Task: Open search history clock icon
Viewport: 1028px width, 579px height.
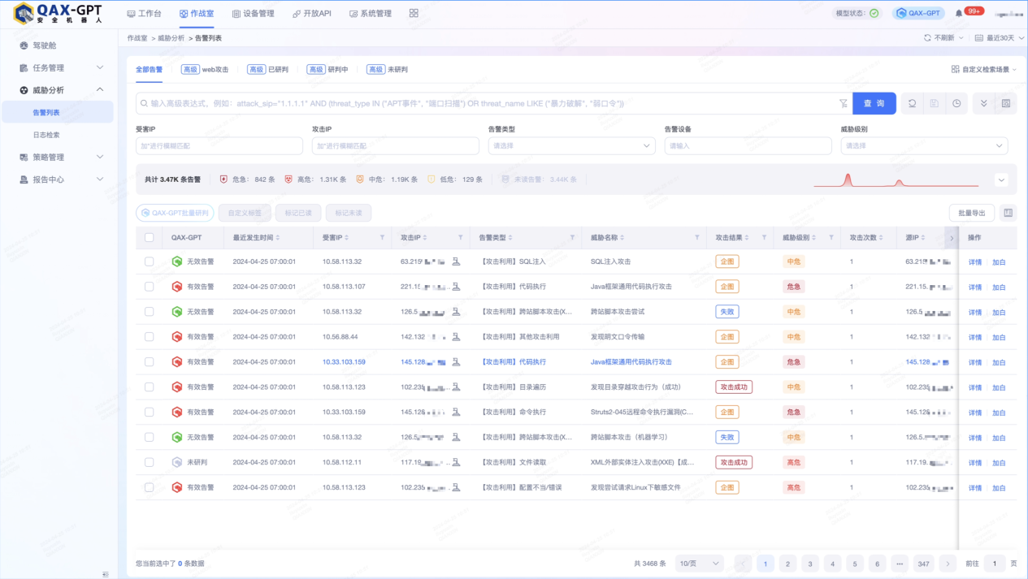Action: [x=956, y=103]
